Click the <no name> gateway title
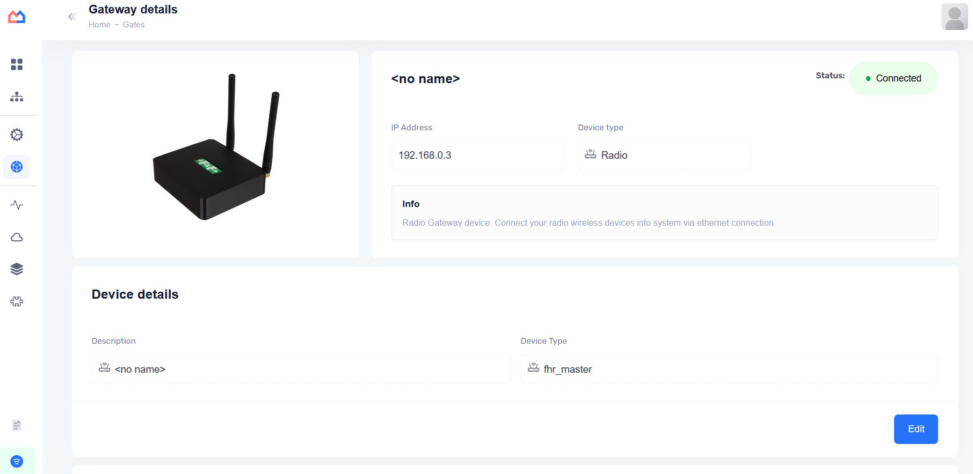 [425, 79]
